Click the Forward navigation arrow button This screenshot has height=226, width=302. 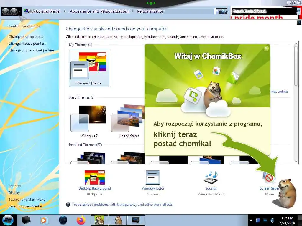coord(14,11)
